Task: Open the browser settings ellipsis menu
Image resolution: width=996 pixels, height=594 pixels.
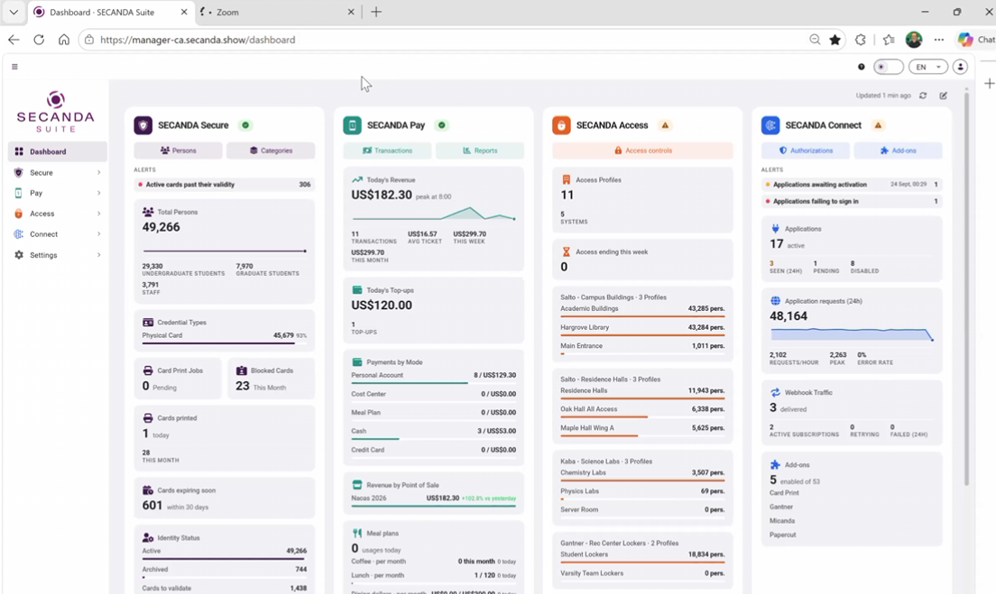Action: click(x=939, y=40)
